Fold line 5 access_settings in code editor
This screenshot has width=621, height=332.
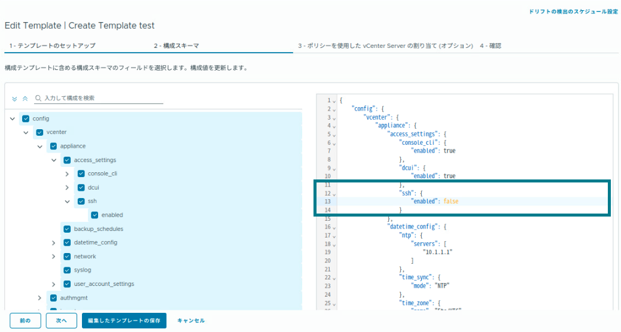click(334, 135)
